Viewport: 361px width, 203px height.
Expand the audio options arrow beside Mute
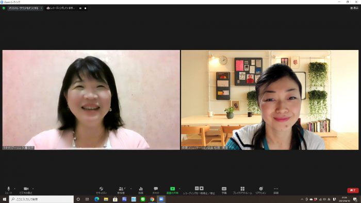(x=14, y=189)
